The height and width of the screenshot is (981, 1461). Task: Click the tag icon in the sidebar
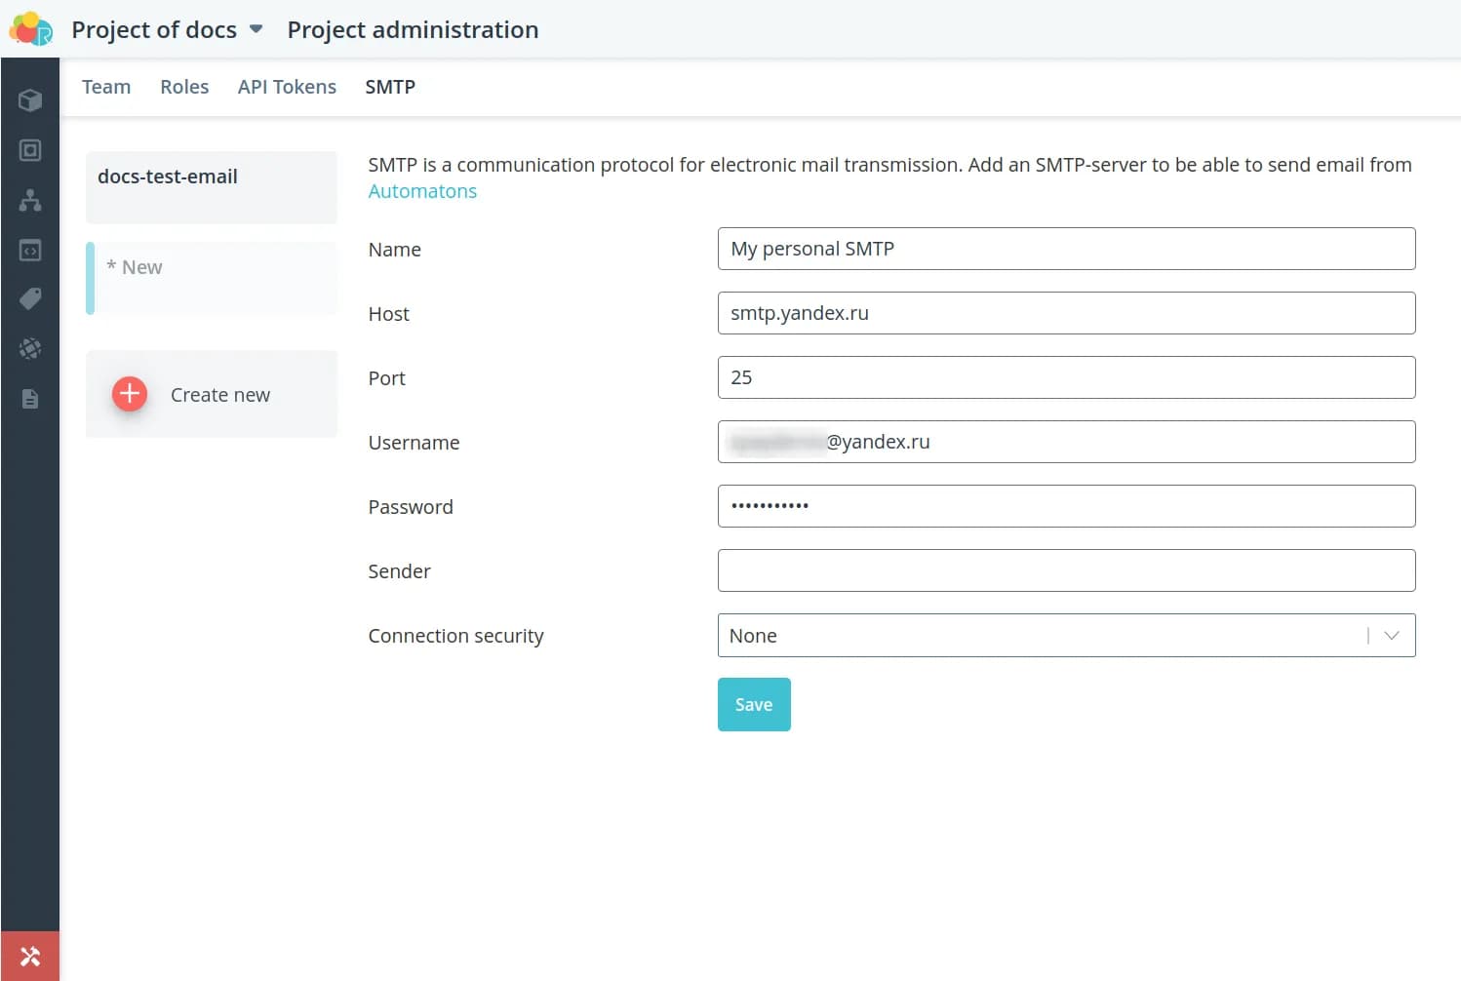click(30, 298)
